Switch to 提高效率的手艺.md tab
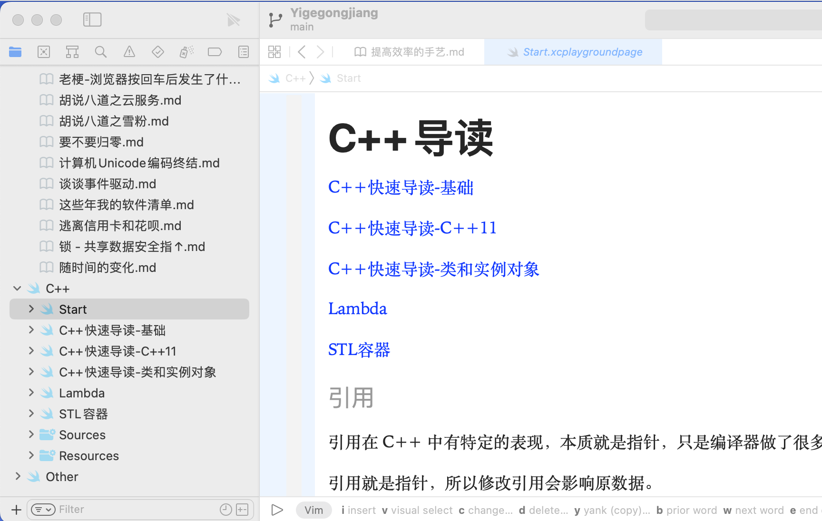 [409, 52]
